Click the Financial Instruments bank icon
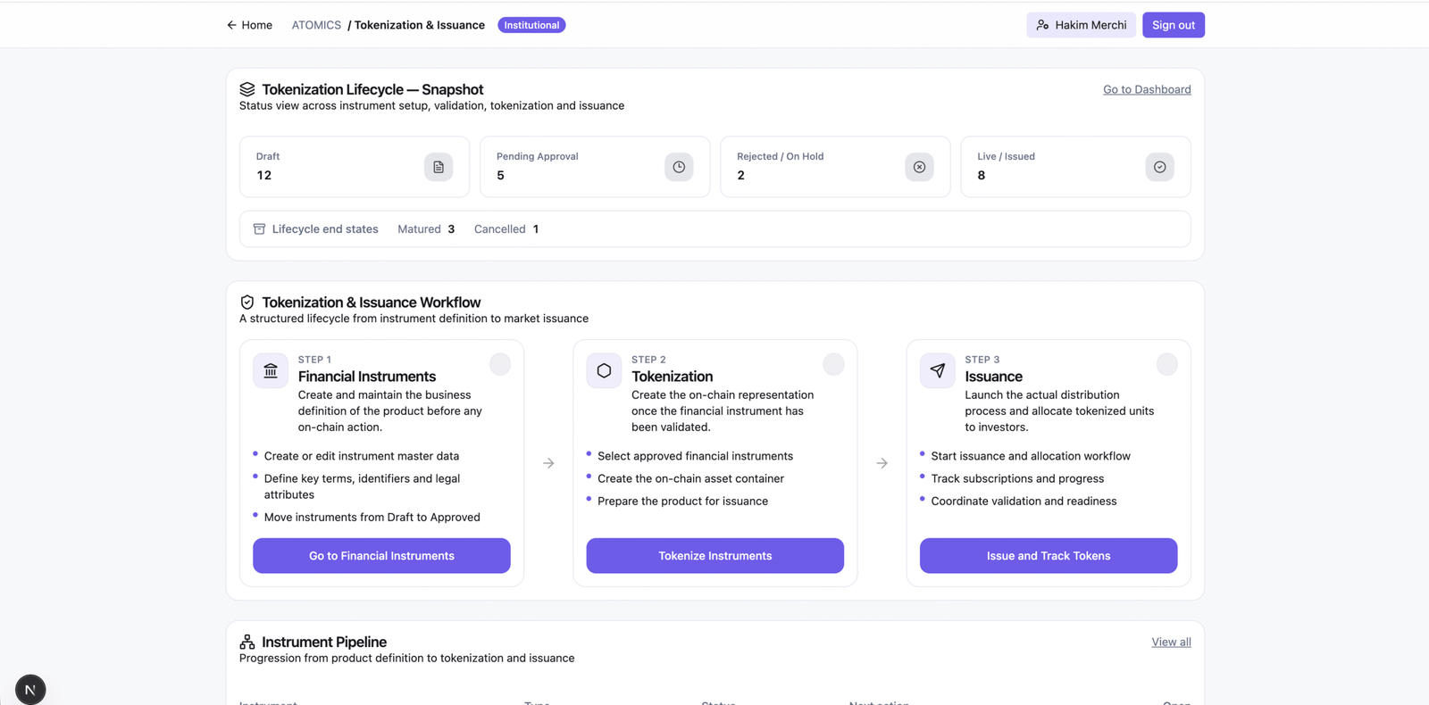The width and height of the screenshot is (1429, 705). click(271, 370)
